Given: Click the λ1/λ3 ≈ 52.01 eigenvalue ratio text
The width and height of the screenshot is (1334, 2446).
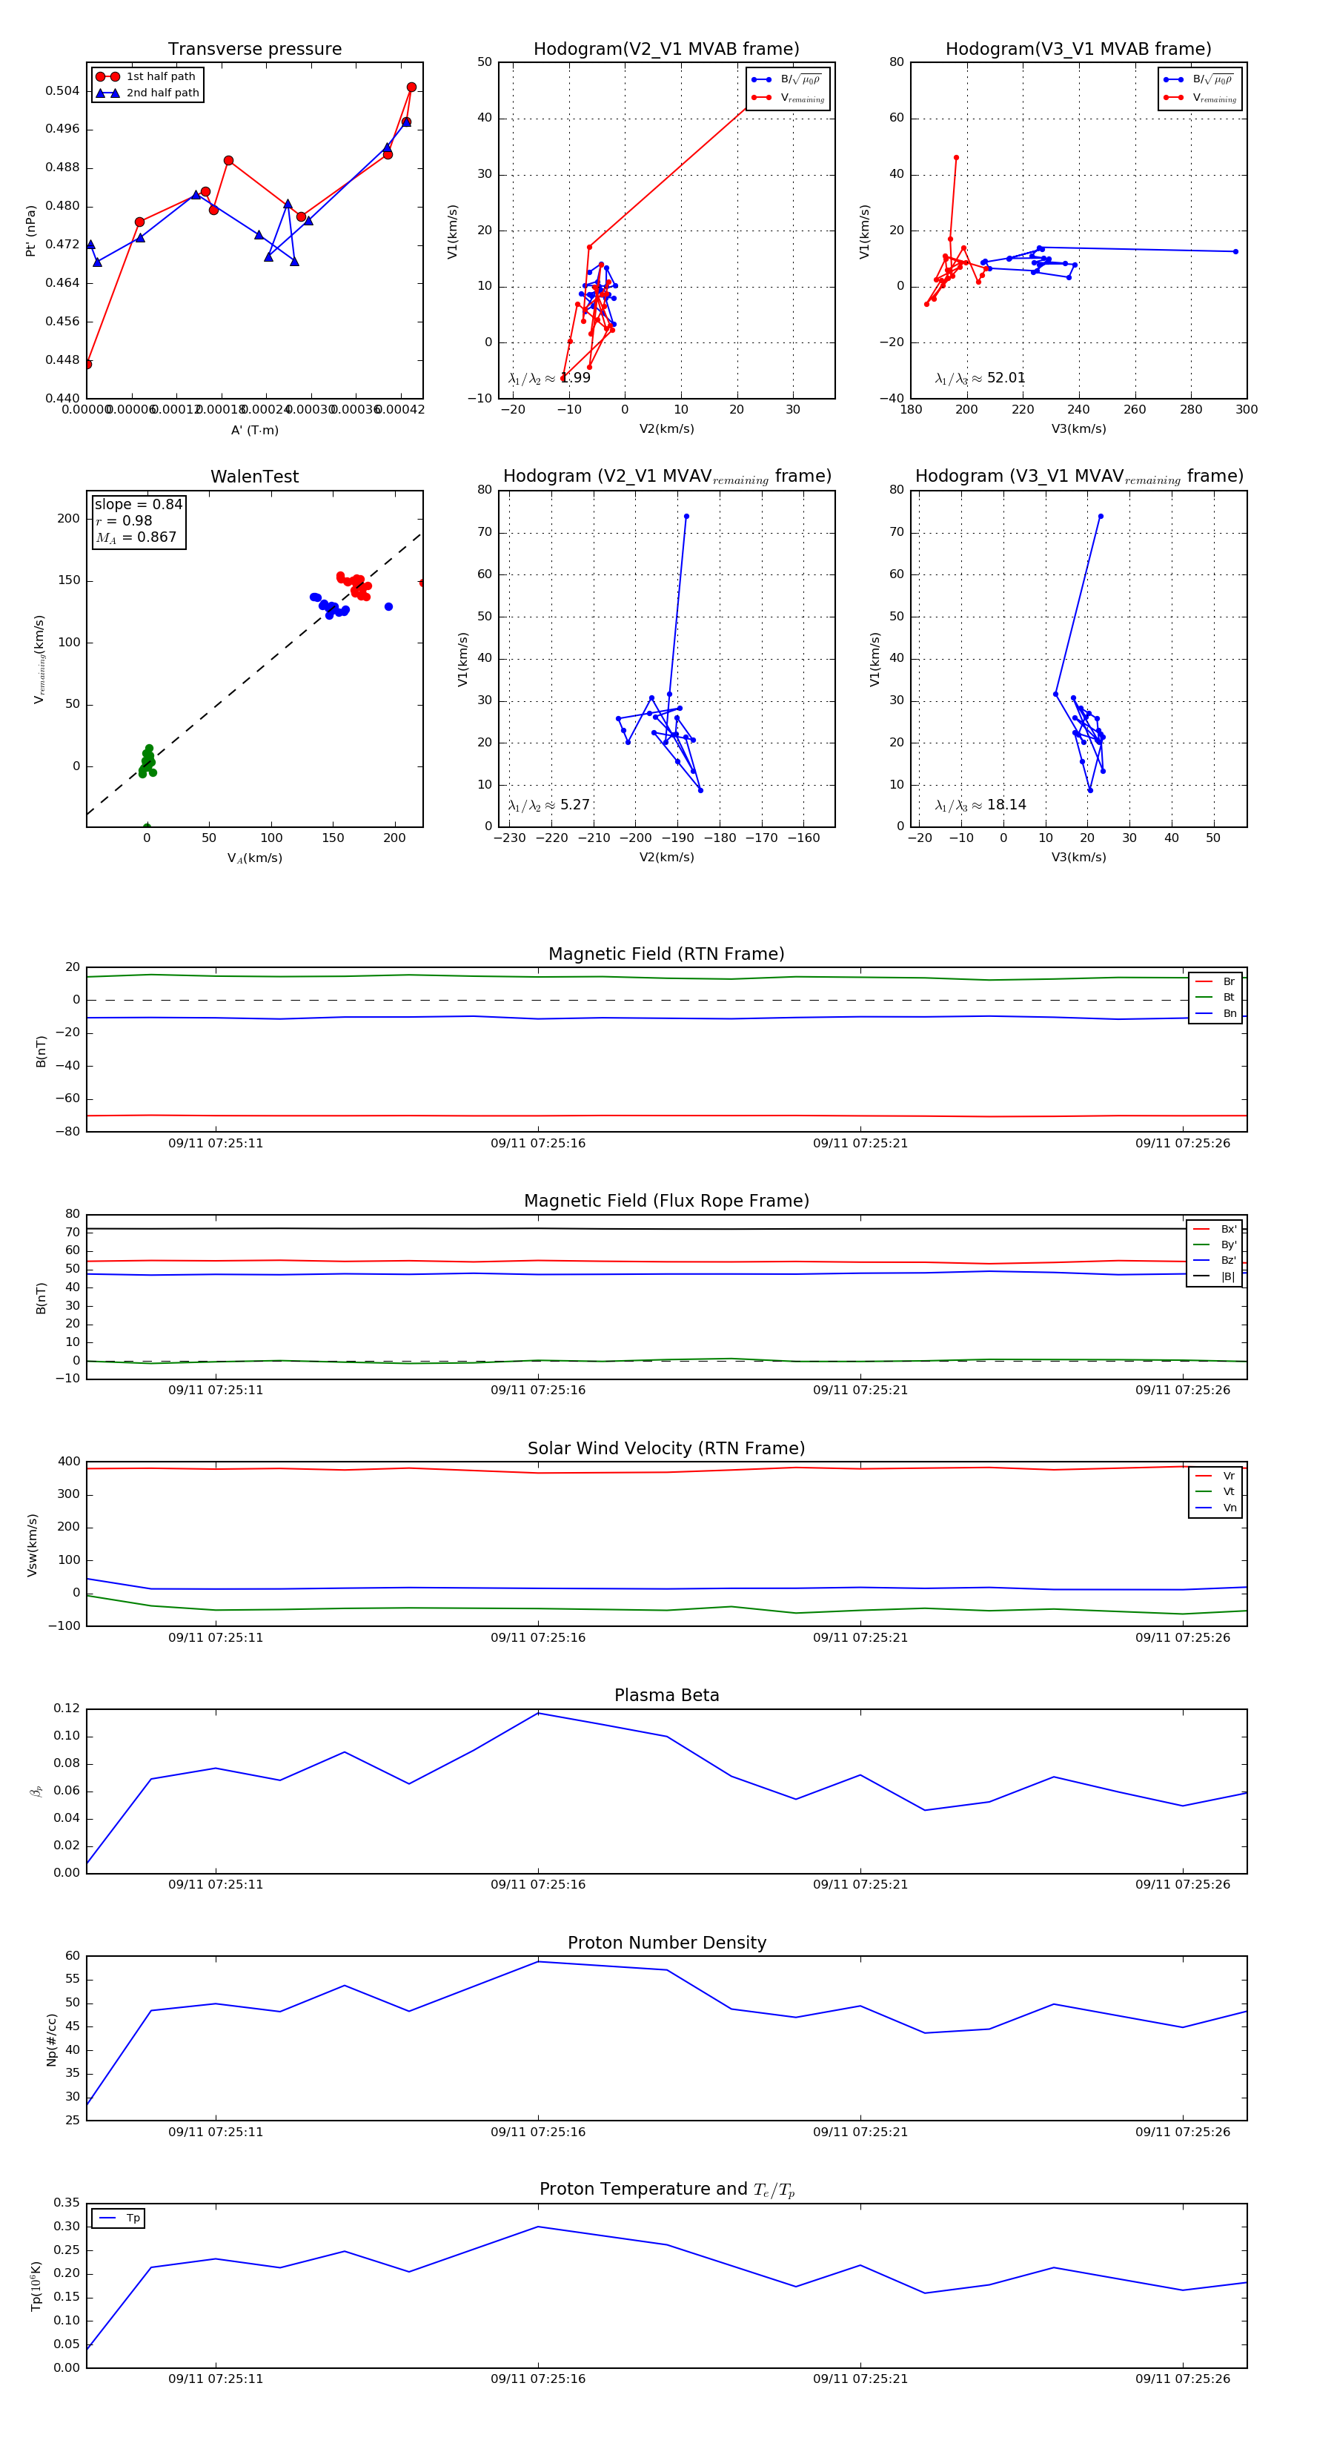Looking at the screenshot, I should tap(980, 378).
